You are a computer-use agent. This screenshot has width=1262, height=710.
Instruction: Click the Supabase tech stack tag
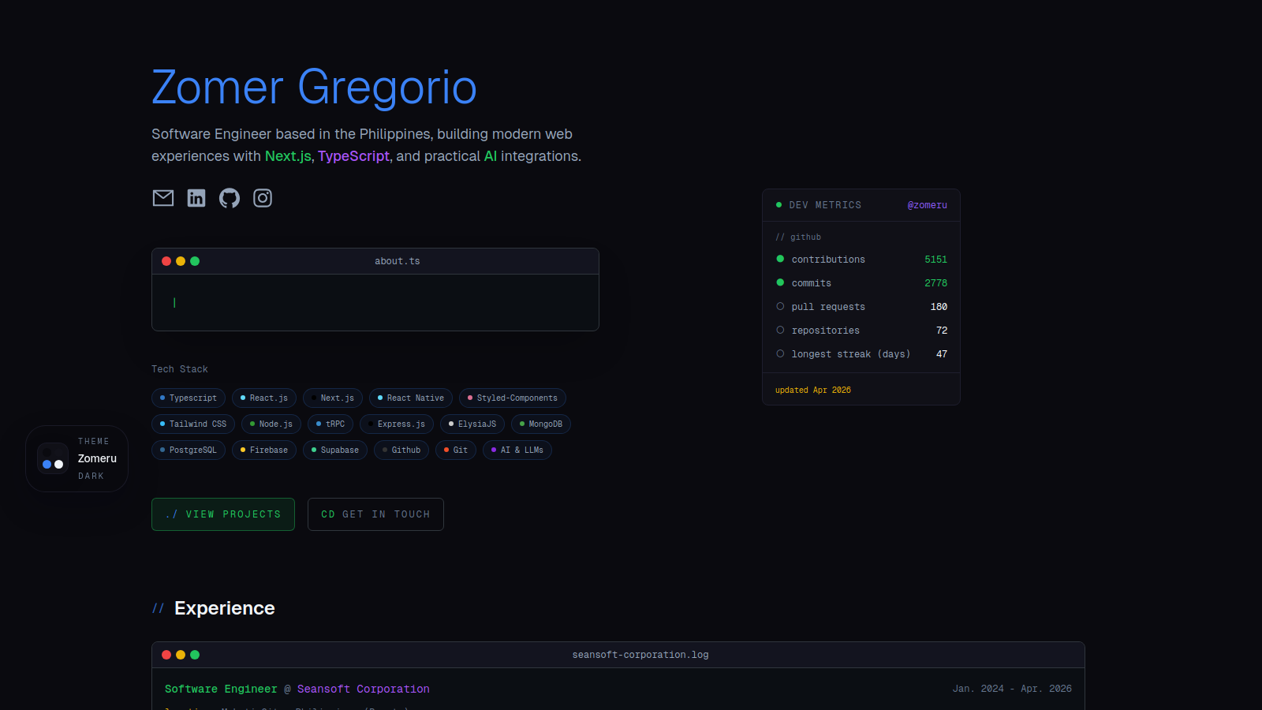(x=335, y=450)
